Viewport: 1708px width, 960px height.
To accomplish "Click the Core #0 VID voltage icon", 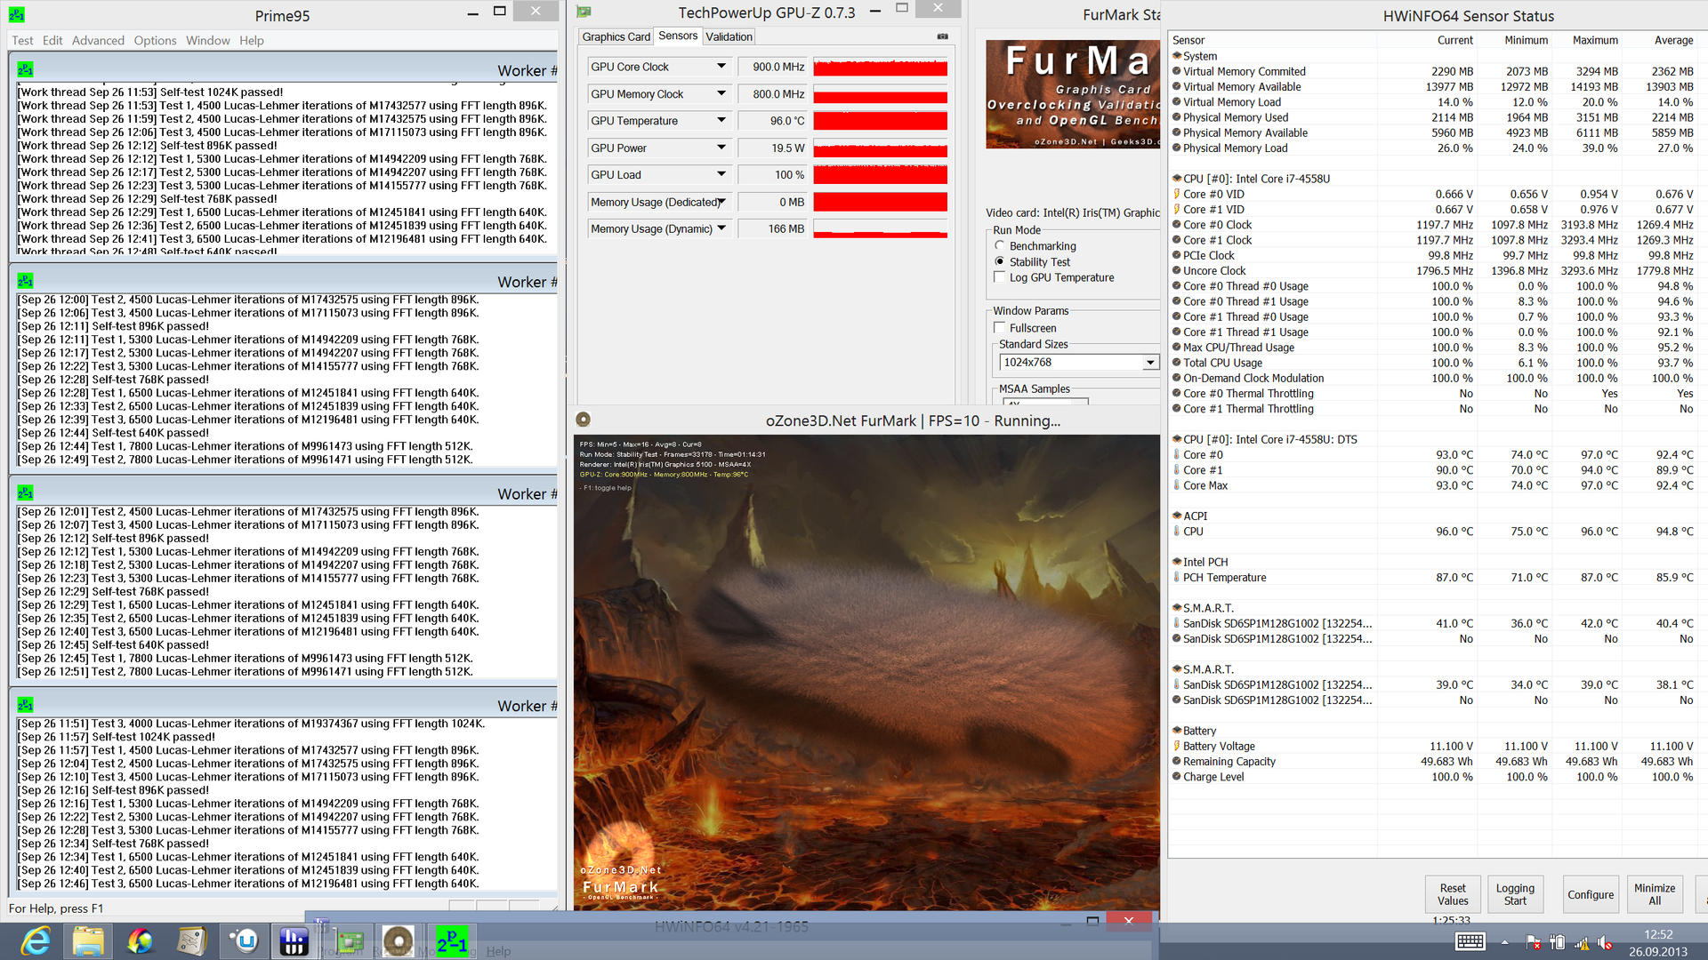I will coord(1176,194).
